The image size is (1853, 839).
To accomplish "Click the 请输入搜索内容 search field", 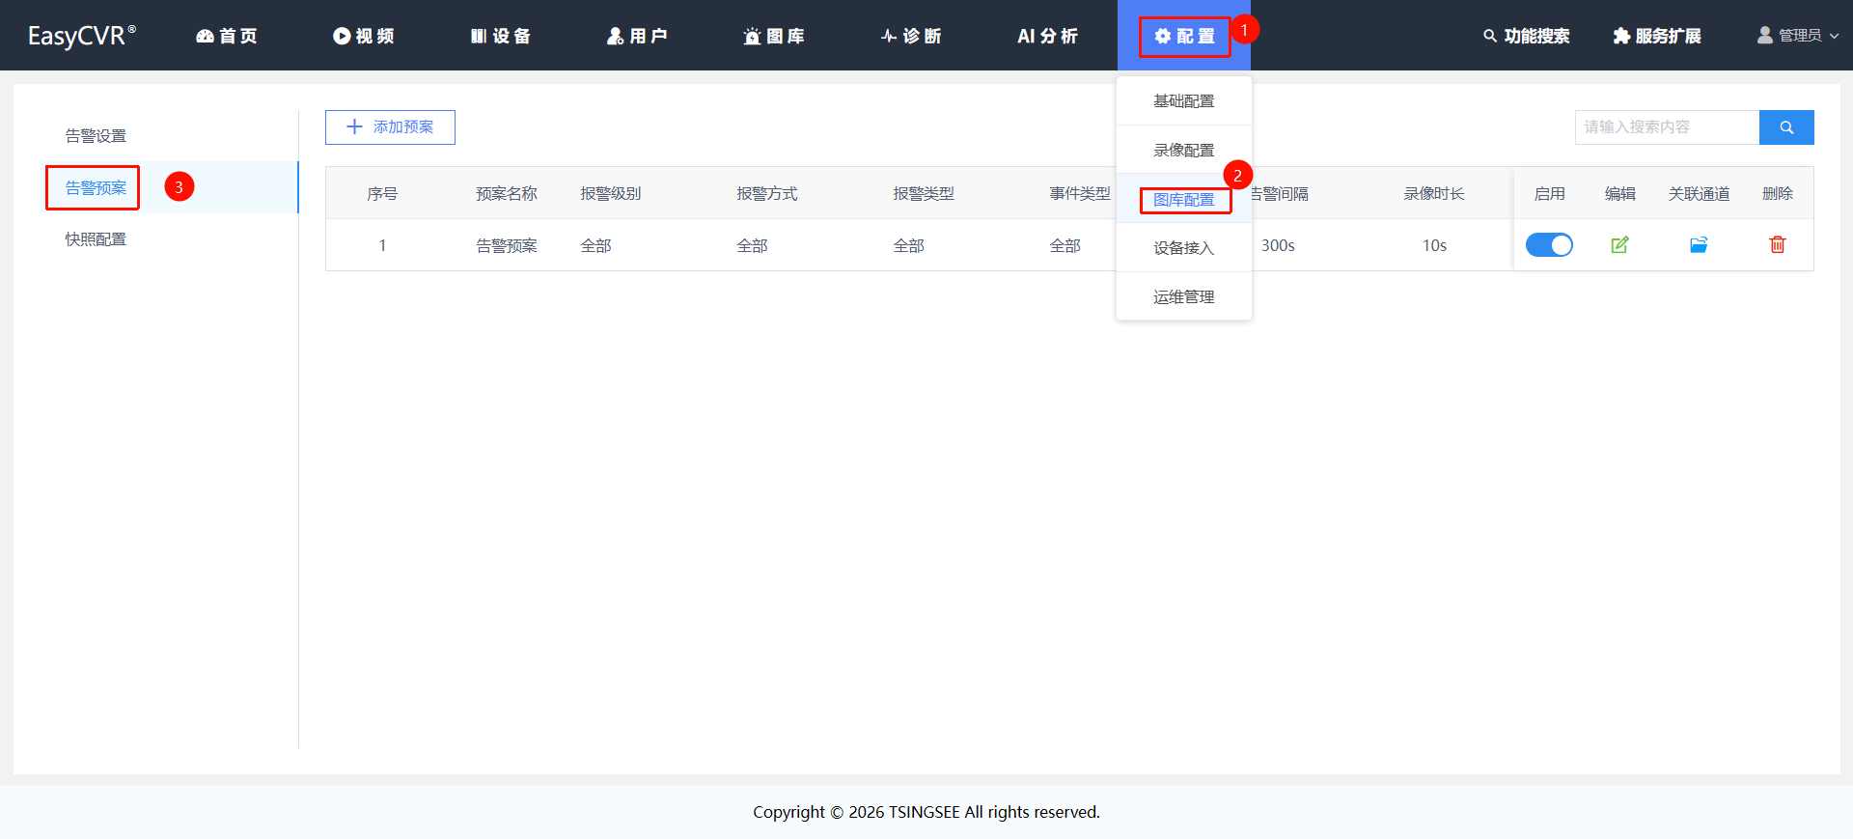I will click(x=1667, y=127).
